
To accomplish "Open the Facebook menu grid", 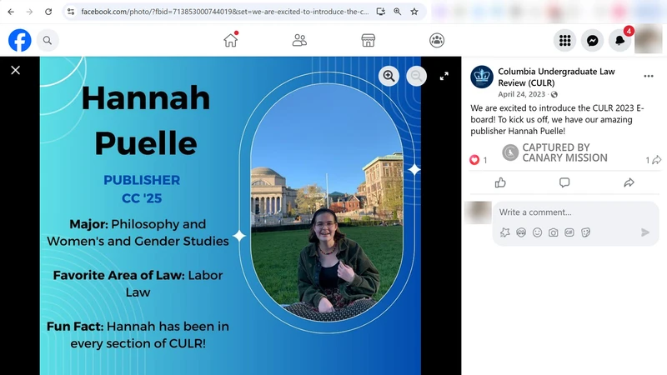I will [565, 40].
